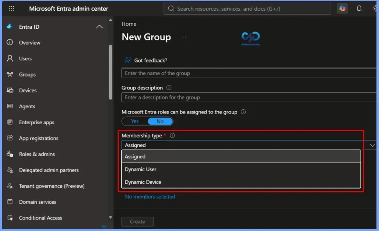This screenshot has height=231, width=379.
Task: Collapse the sidebar with double-chevron icon
Action: pyautogui.click(x=104, y=226)
